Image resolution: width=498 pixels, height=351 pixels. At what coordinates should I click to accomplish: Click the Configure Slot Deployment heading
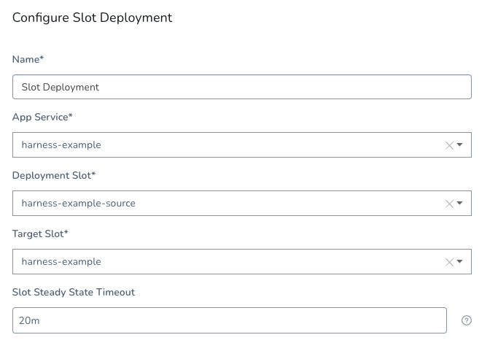pyautogui.click(x=92, y=18)
